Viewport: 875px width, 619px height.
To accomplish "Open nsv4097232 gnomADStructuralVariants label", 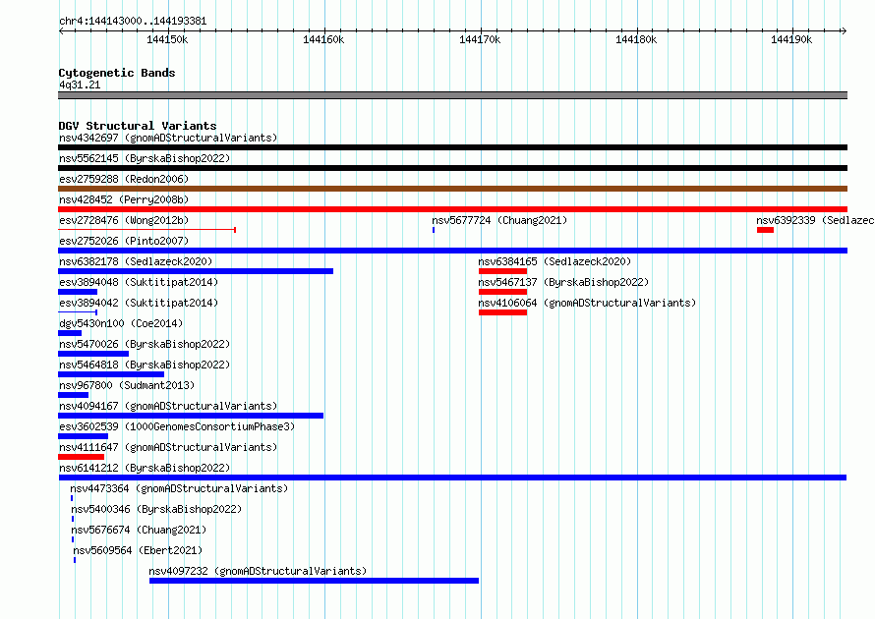I will click(x=258, y=571).
